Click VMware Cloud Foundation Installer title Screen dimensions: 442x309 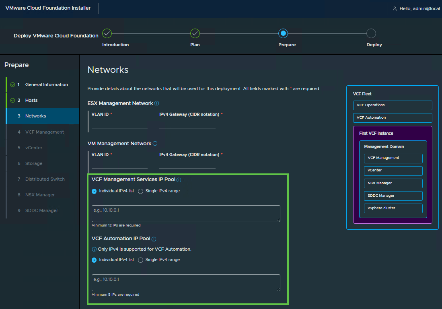[48, 8]
